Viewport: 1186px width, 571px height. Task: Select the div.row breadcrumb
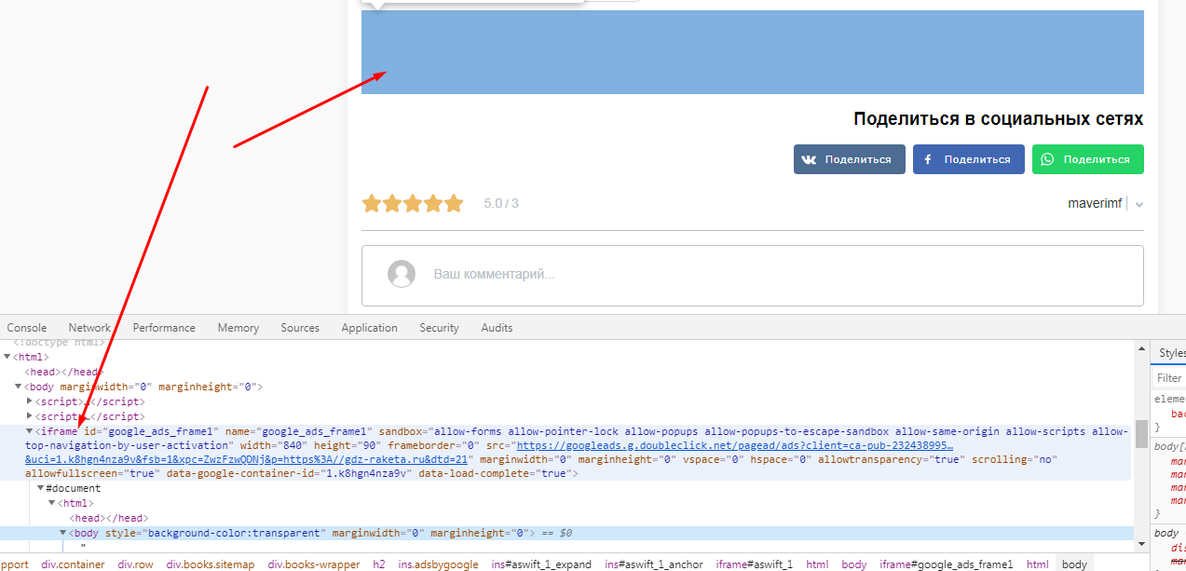pyautogui.click(x=136, y=564)
